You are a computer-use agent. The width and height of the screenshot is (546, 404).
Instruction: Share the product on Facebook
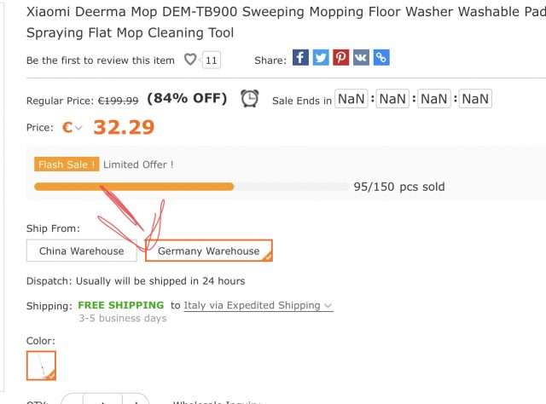pos(300,57)
